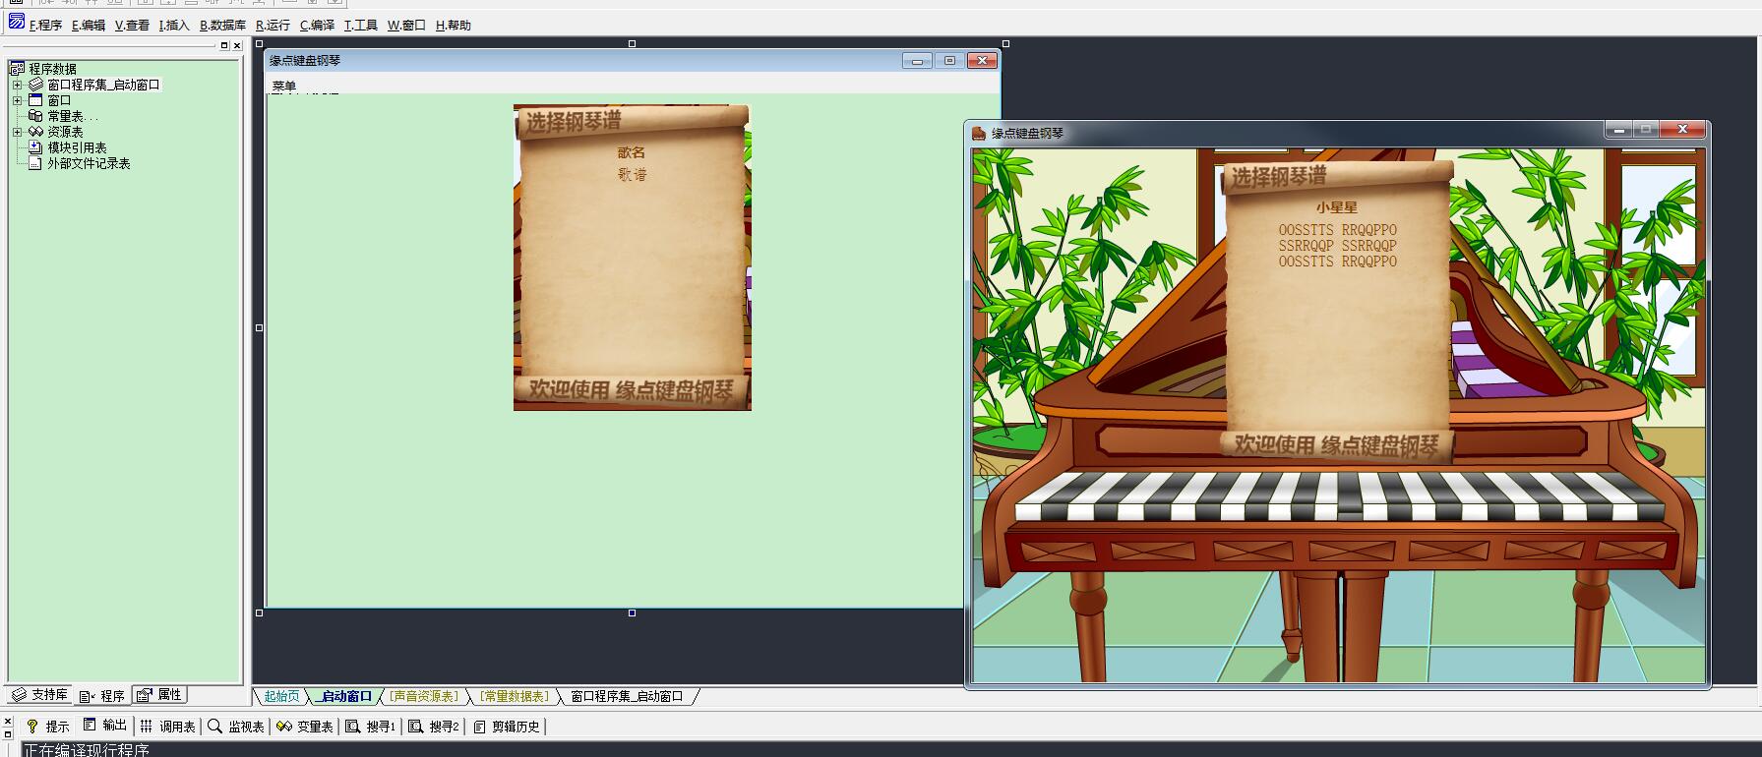This screenshot has width=1762, height=757.
Task: Expand the 窗口程序集_启动窗口 tree node
Action: 17,85
